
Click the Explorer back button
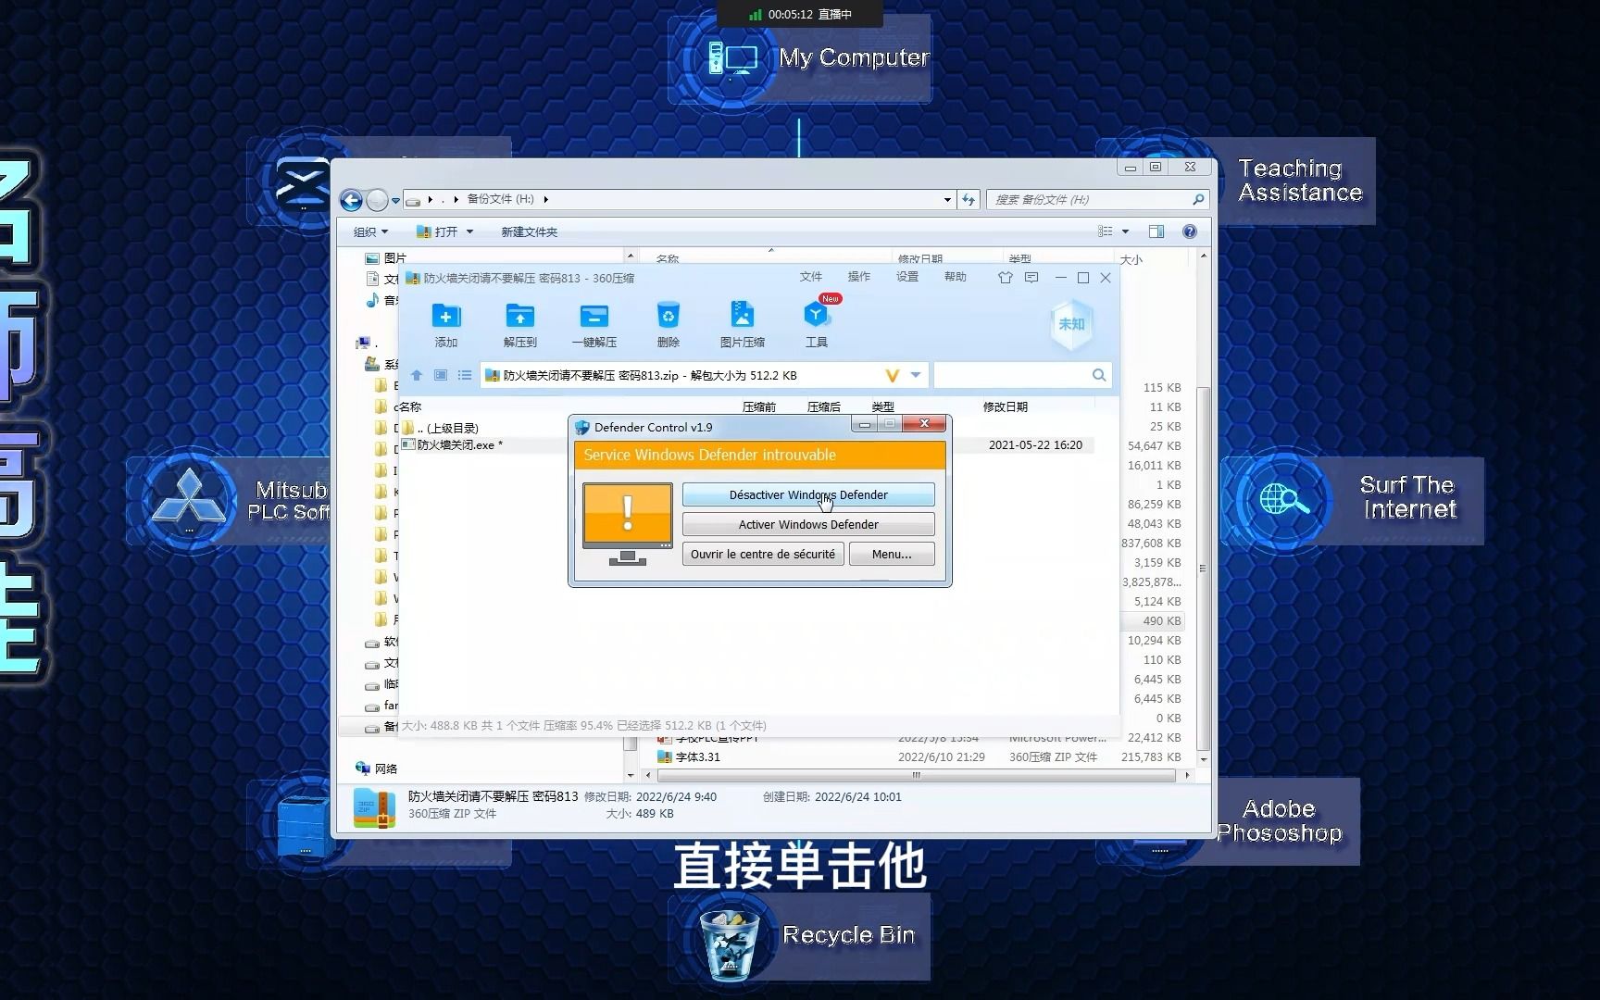pos(351,200)
